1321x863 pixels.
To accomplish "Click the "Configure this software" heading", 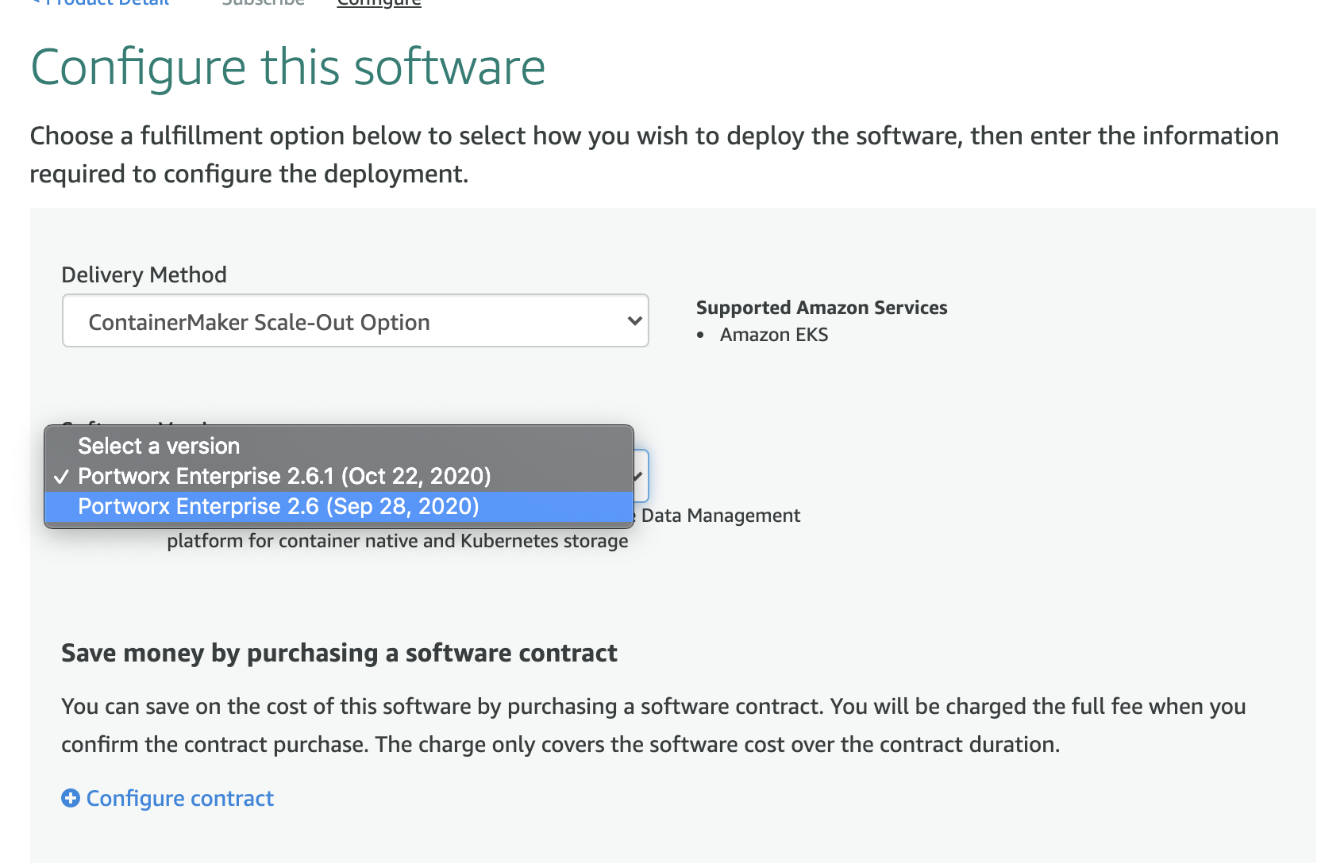I will pos(287,67).
